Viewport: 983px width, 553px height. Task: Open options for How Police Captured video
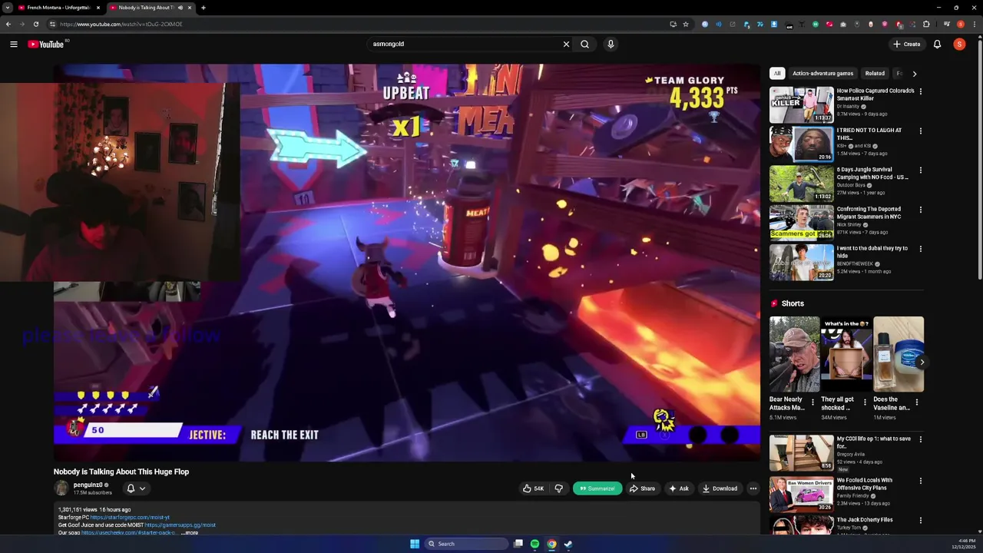point(920,91)
